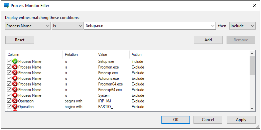Click the Procmon64.exe value in the list
The image size is (261, 130).
coord(110,84)
